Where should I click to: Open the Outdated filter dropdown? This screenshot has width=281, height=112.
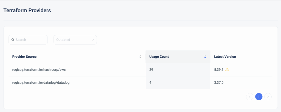[x=75, y=40]
